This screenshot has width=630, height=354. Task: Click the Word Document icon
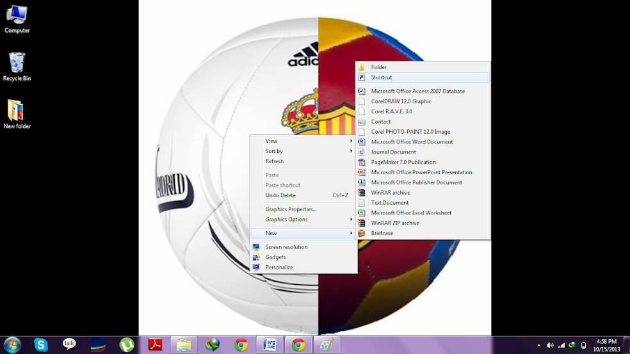point(362,142)
